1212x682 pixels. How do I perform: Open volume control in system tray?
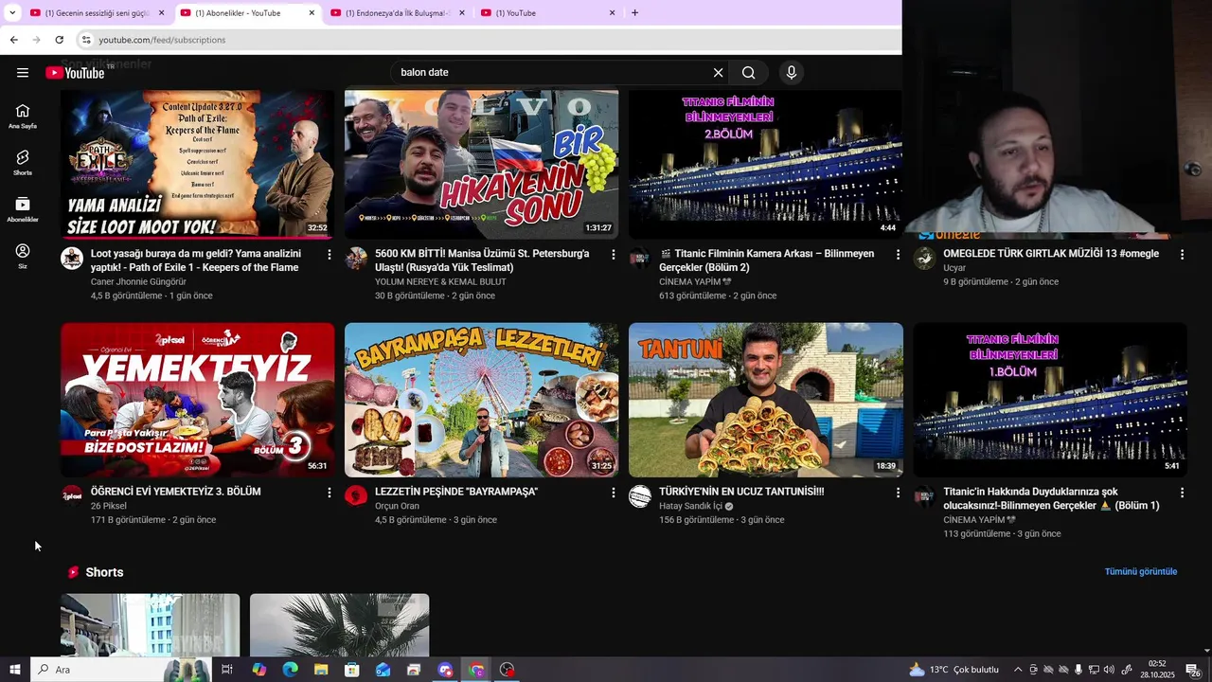[1109, 670]
